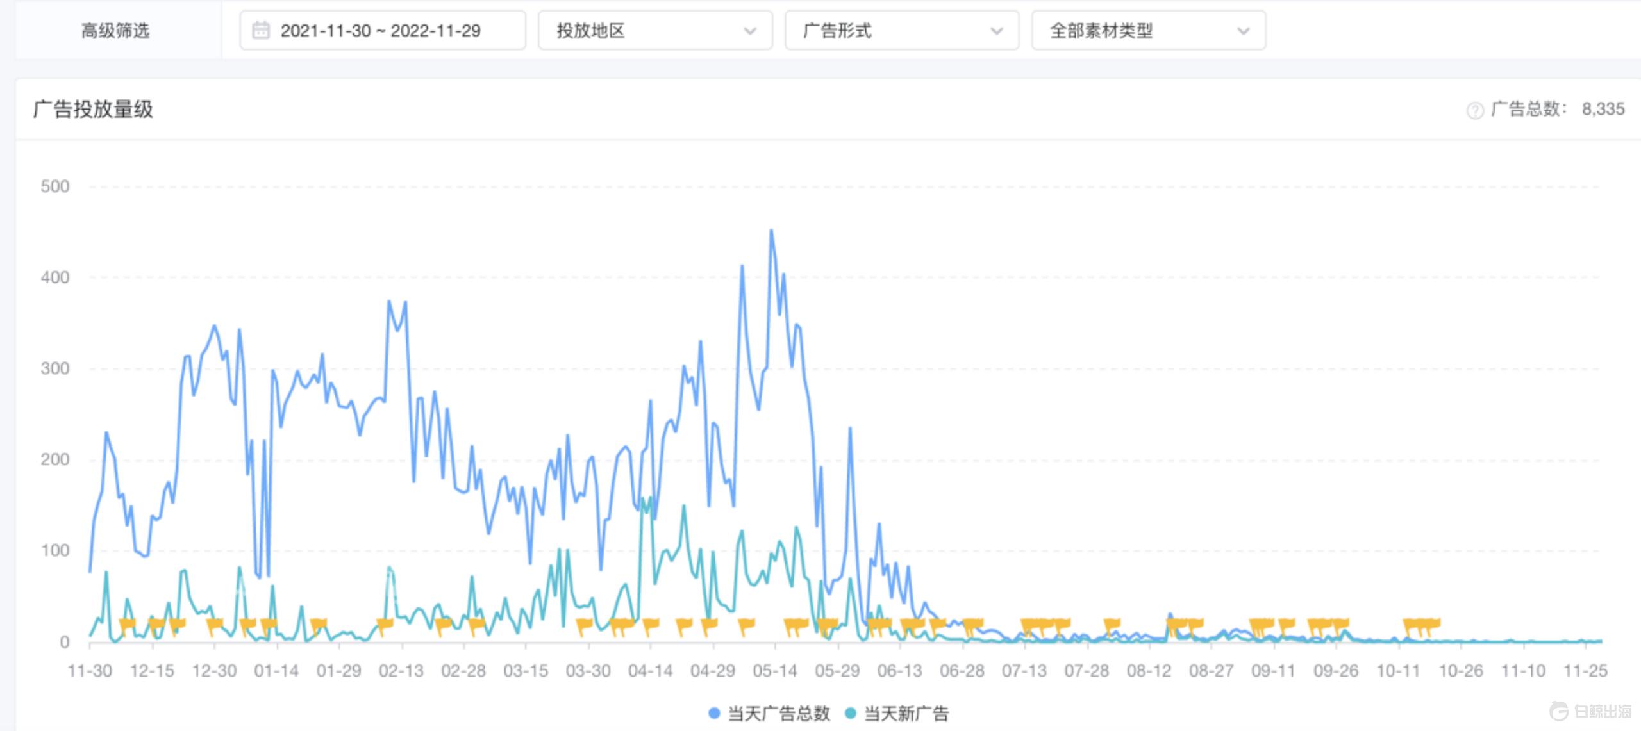
Task: Click the calendar icon in date field
Action: click(x=260, y=30)
